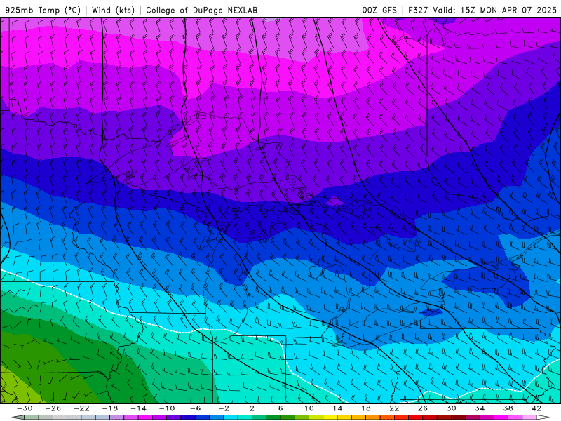Click the 14 color scale label

coord(337,408)
